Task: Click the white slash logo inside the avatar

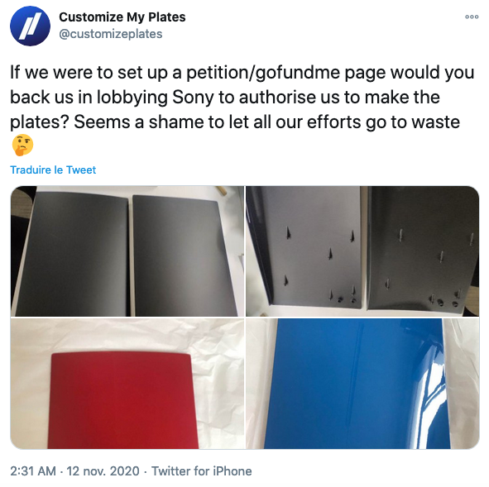Action: pos(30,26)
